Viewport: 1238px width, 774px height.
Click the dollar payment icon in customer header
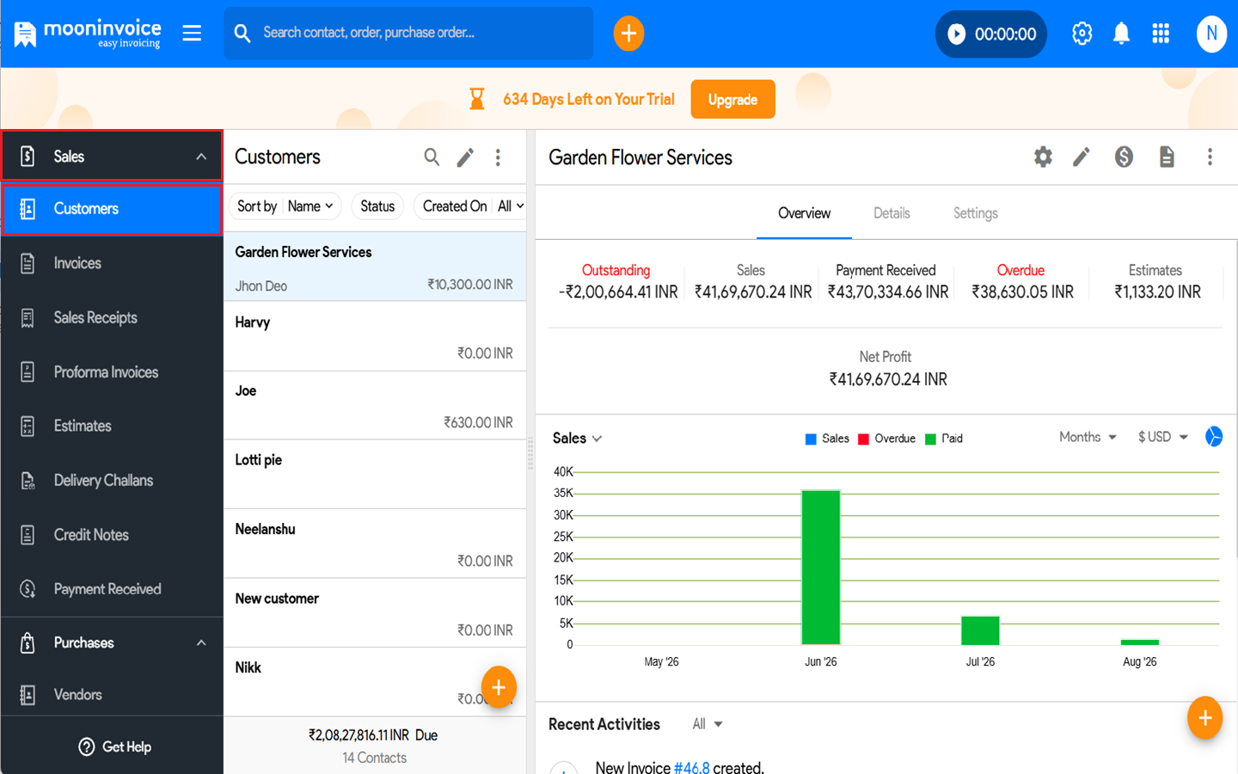(x=1124, y=157)
